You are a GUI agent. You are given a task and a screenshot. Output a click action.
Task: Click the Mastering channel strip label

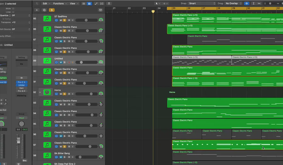(x=21, y=95)
